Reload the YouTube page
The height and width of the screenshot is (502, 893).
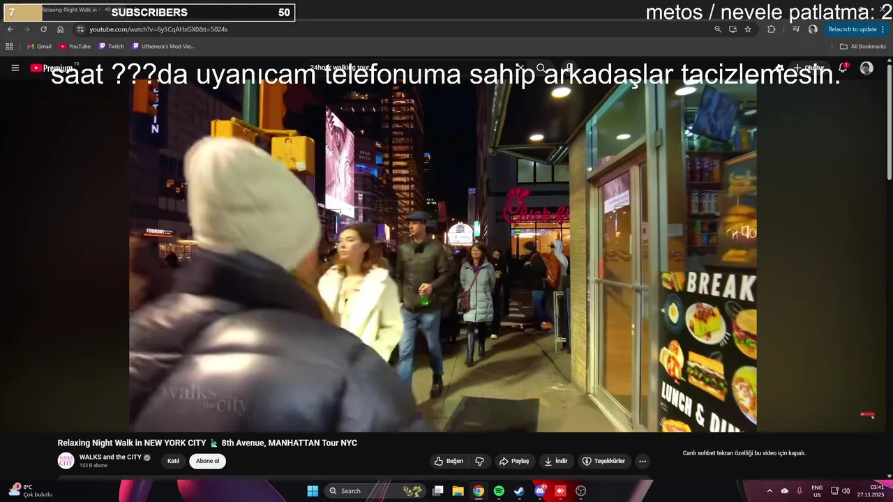(x=43, y=29)
